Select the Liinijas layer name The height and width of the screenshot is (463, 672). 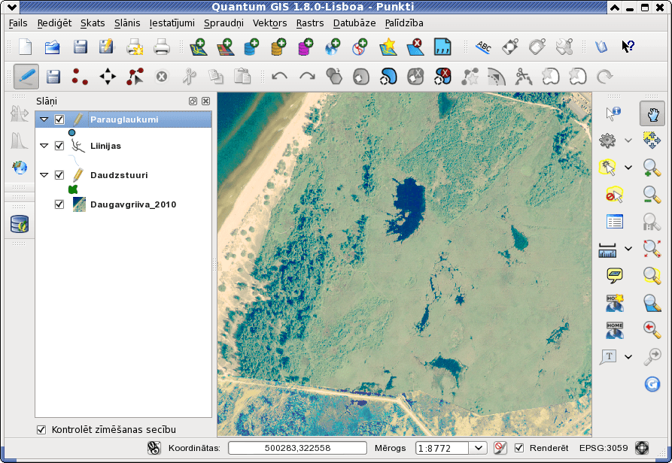click(x=105, y=146)
